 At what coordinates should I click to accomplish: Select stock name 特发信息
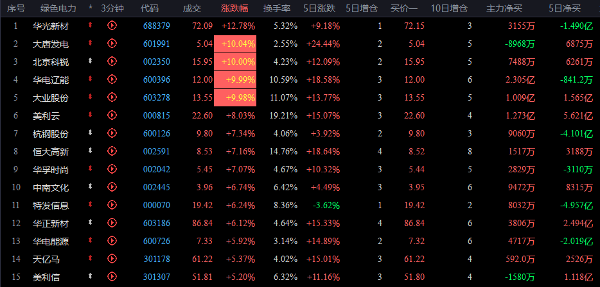[x=51, y=206]
